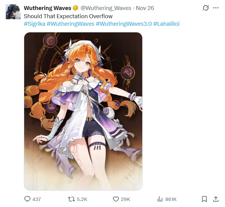The width and height of the screenshot is (225, 207).
Task: Click the reply speech bubble icon
Action: (27, 199)
